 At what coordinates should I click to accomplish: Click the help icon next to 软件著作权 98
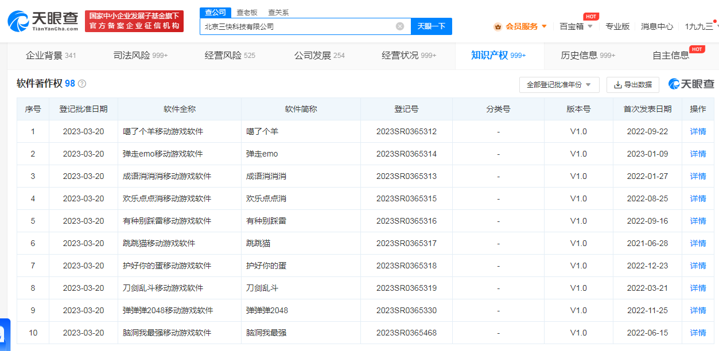click(x=82, y=84)
